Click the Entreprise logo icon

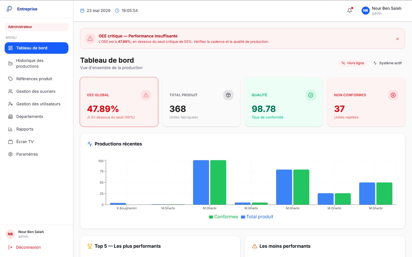[x=9, y=9]
